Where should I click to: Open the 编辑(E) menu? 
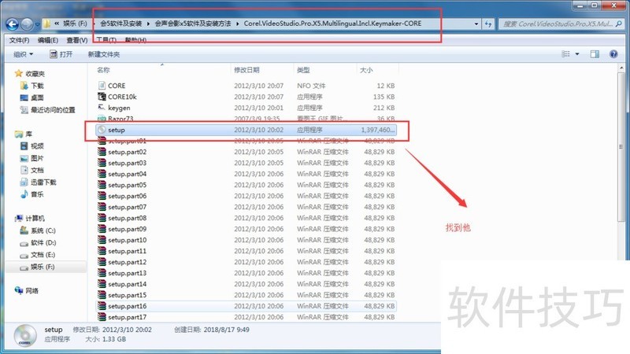coord(48,40)
